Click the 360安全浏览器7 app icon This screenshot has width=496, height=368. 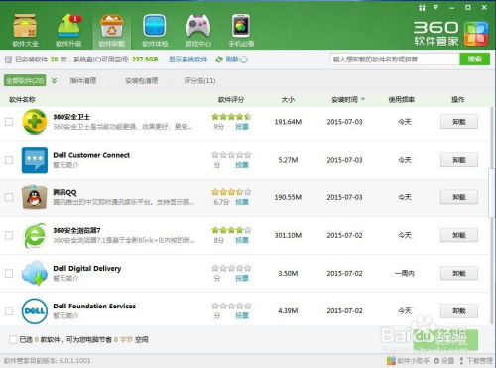pos(35,235)
